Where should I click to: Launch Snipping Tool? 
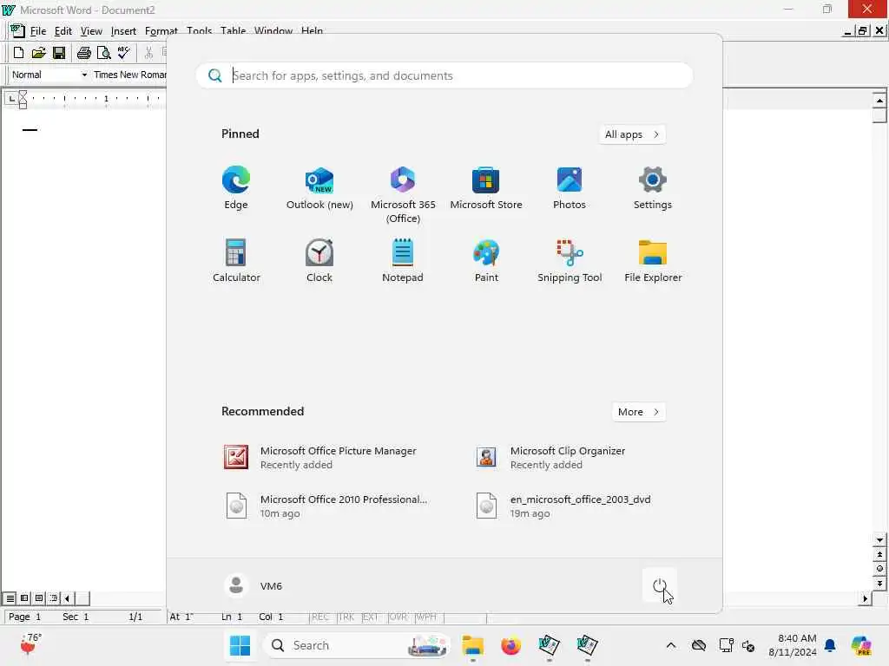[x=570, y=260]
